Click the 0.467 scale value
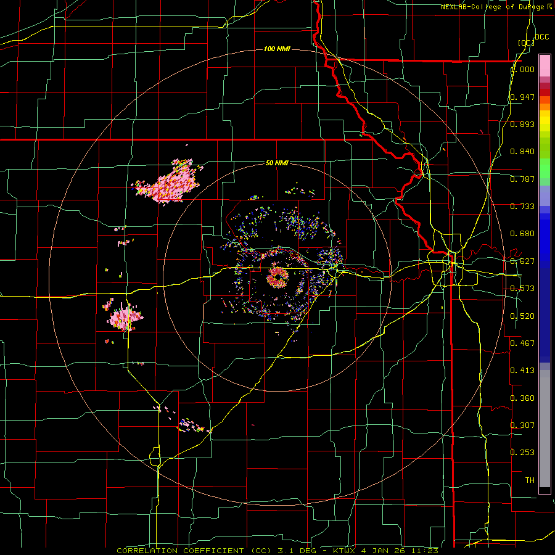Viewport: 555px width, 555px height. coord(522,343)
